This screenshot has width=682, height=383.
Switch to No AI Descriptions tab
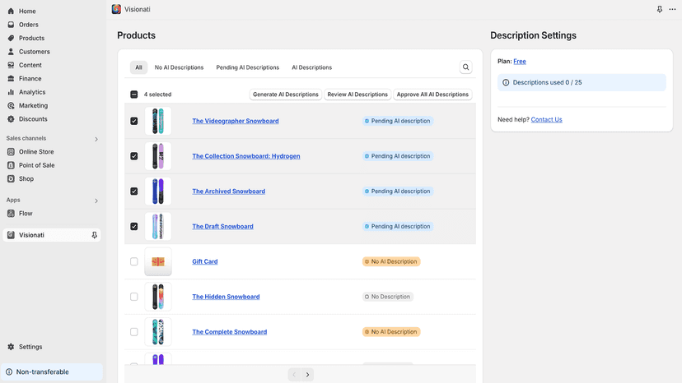pyautogui.click(x=180, y=67)
